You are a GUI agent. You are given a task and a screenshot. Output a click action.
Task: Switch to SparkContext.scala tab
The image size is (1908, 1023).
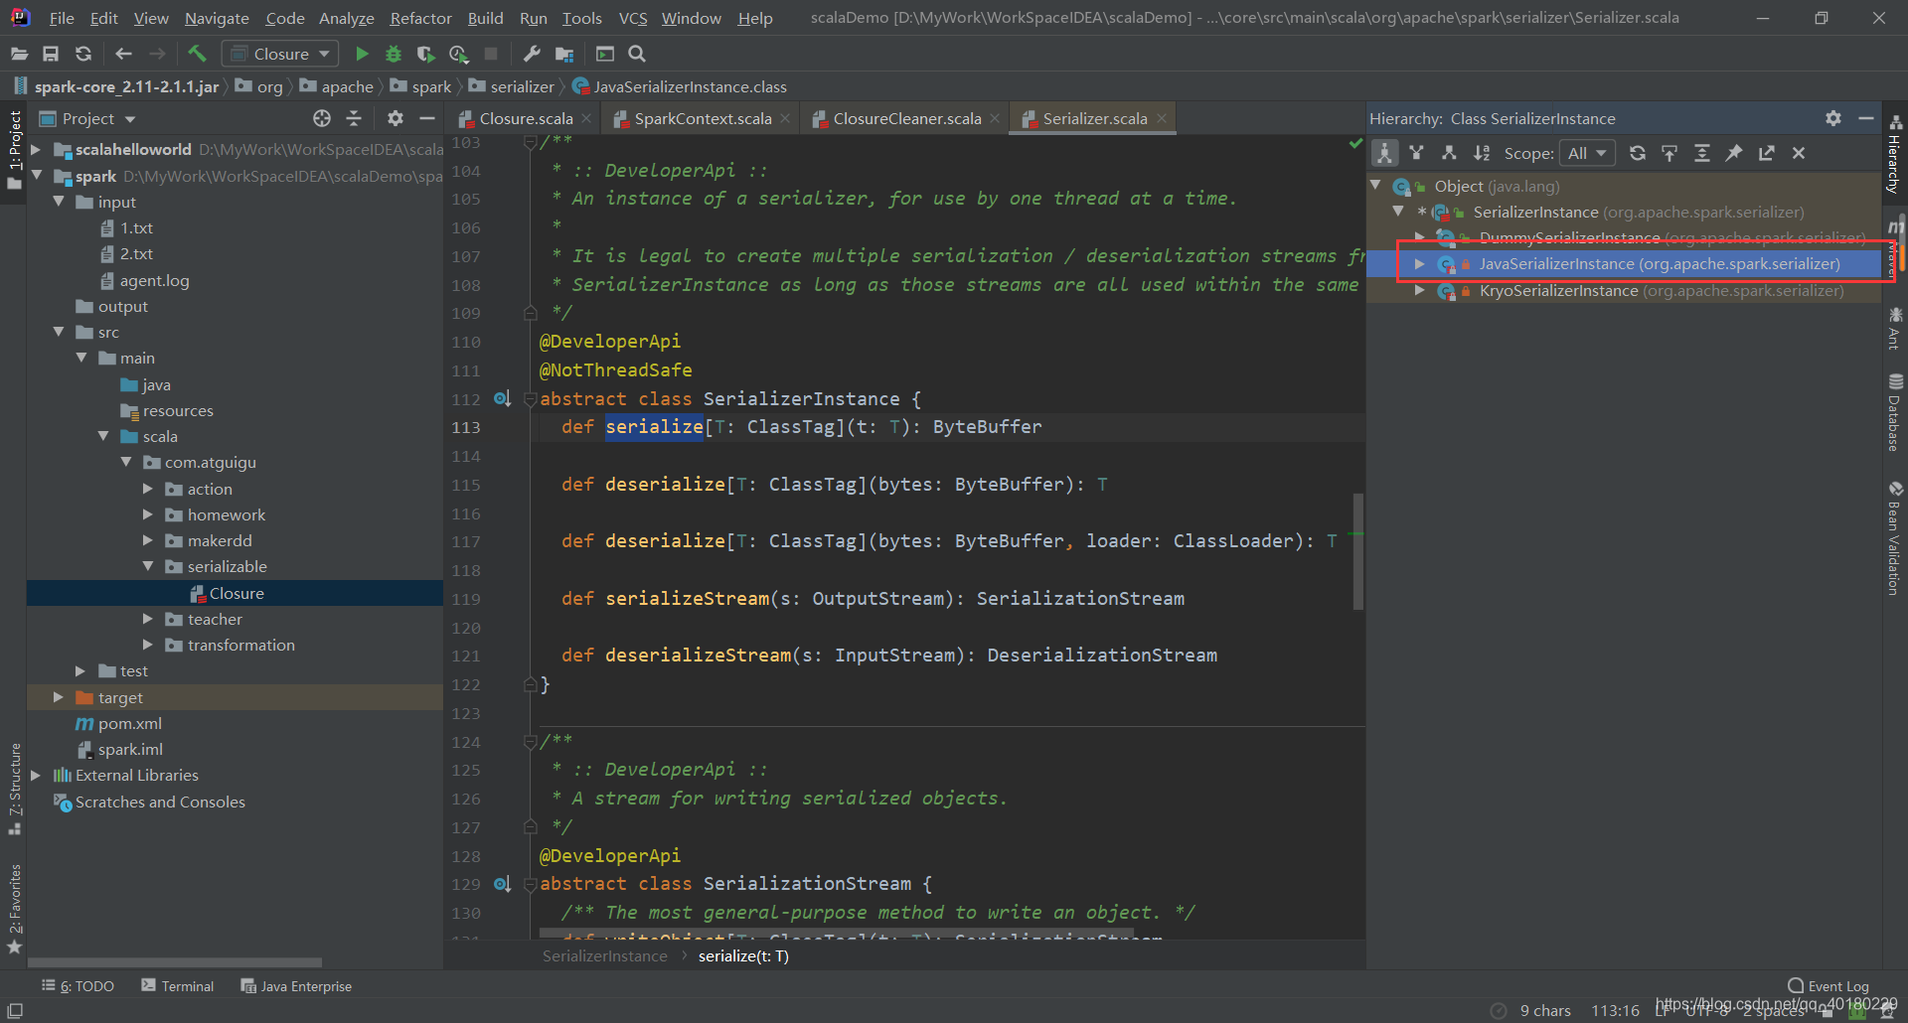tap(703, 118)
